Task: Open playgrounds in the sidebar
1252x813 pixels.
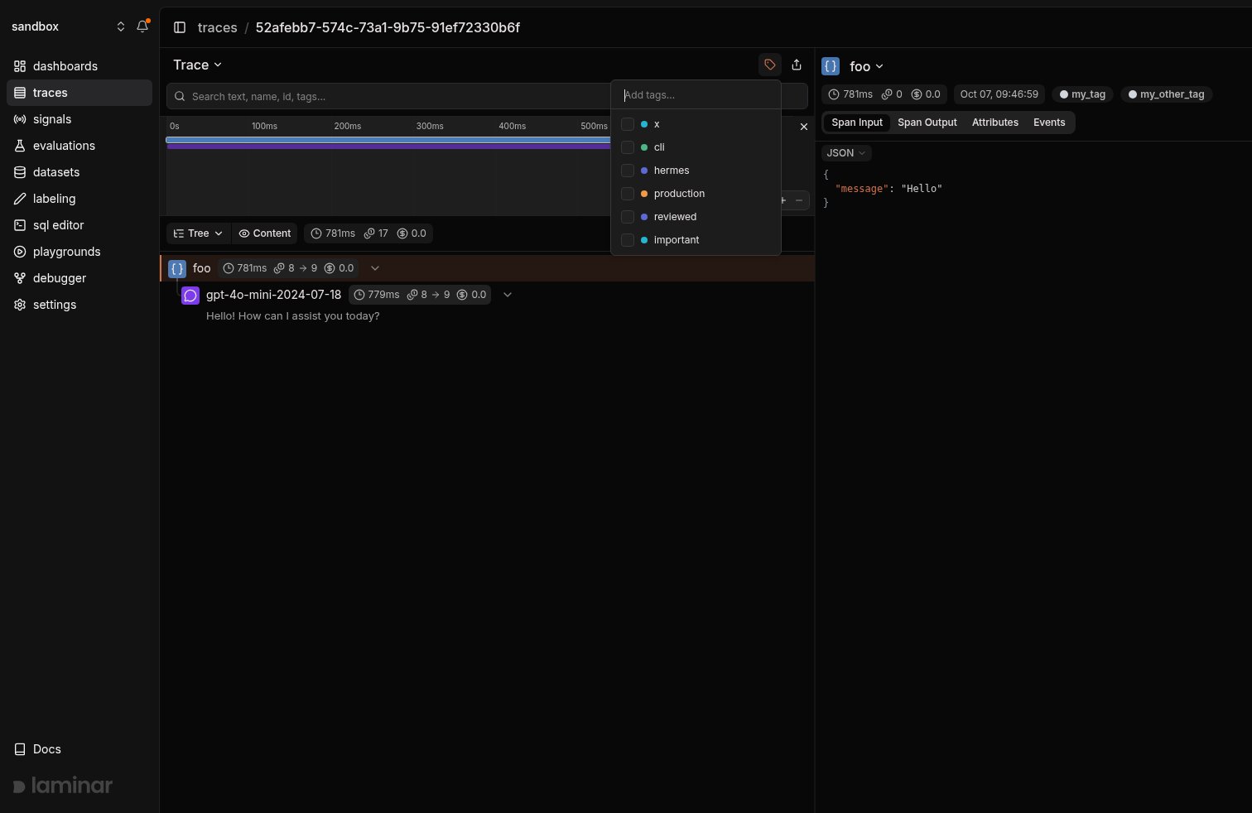Action: [x=79, y=252]
